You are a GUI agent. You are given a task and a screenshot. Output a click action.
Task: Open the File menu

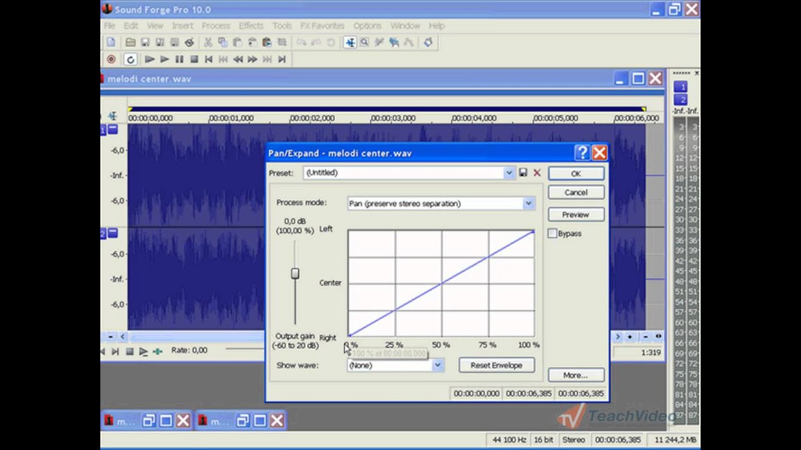(x=110, y=26)
